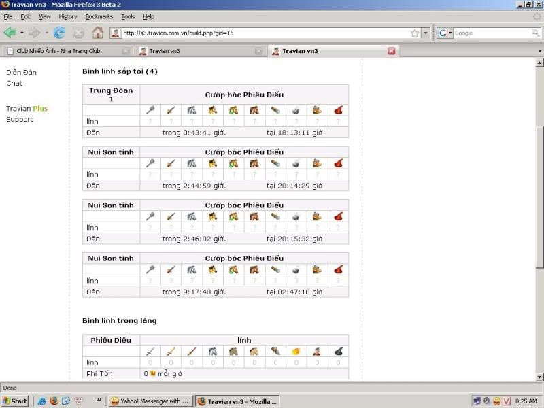Screen dimensions: 544x408
Task: Click the page scrollbar down arrow
Action: [539, 377]
